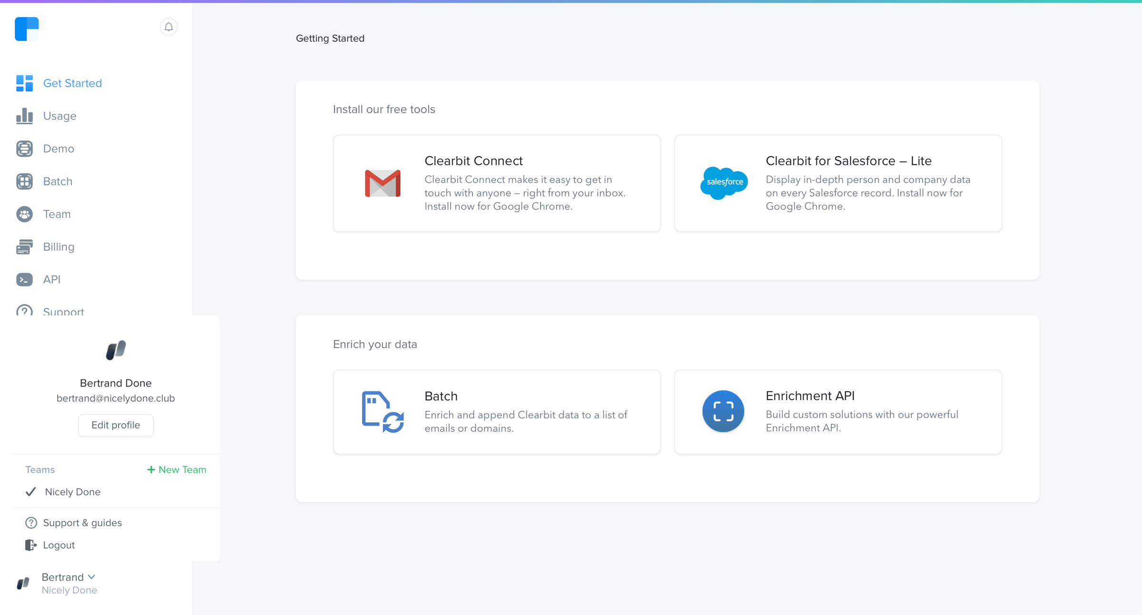1142x615 pixels.
Task: Open the Clearbit Connect card title
Action: pos(473,161)
